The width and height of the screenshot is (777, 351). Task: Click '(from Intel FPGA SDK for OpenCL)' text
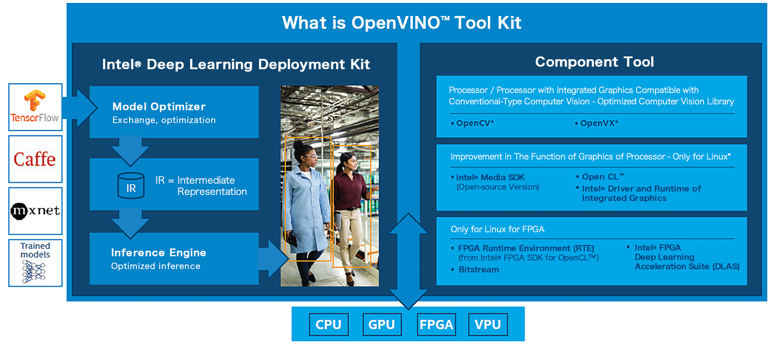(x=529, y=258)
